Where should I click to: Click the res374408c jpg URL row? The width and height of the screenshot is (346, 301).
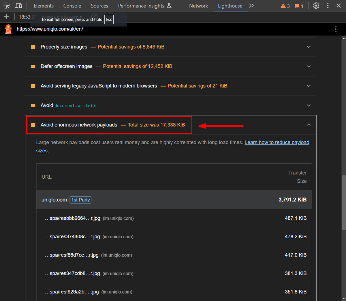pos(174,237)
